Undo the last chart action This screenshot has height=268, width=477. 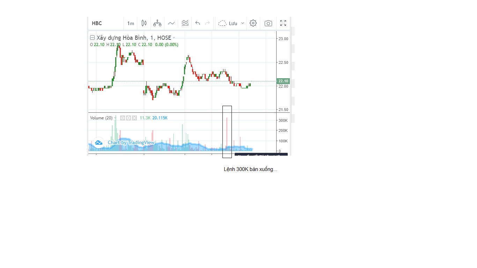point(198,23)
